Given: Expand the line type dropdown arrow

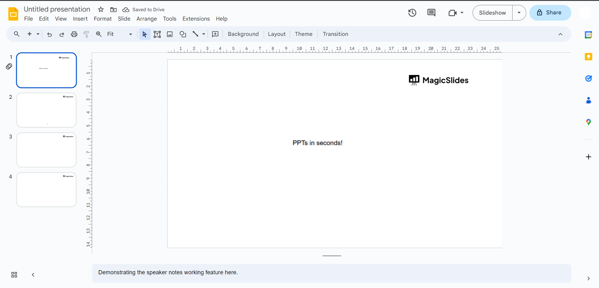Looking at the screenshot, I should tap(204, 34).
